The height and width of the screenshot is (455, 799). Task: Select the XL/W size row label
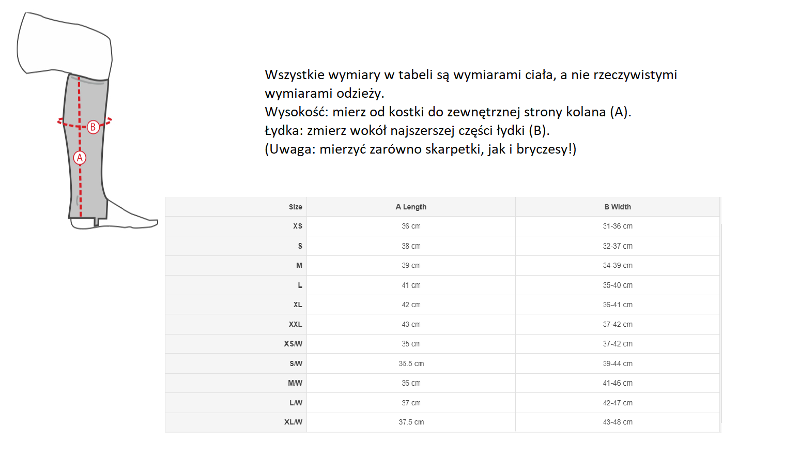pos(293,422)
